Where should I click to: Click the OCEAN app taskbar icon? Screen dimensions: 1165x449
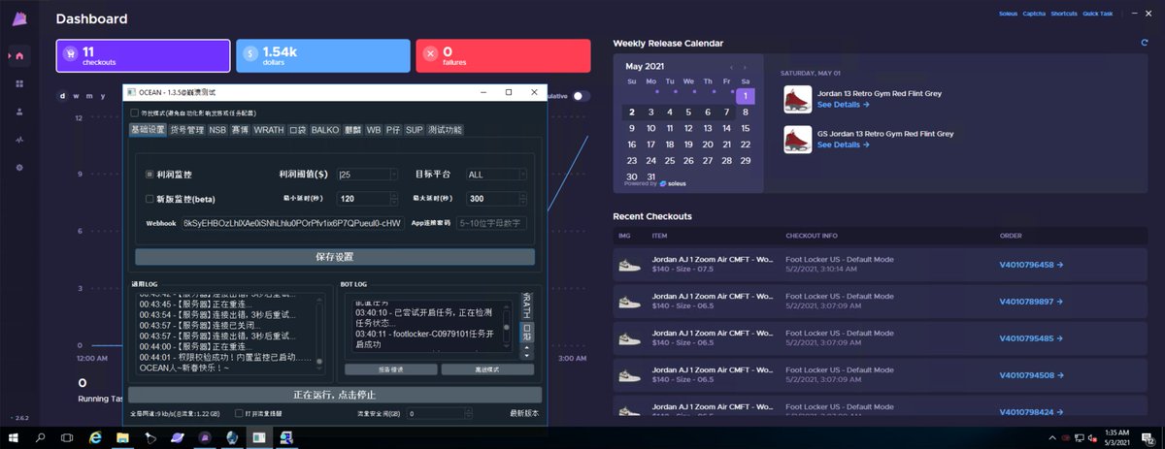(x=259, y=438)
